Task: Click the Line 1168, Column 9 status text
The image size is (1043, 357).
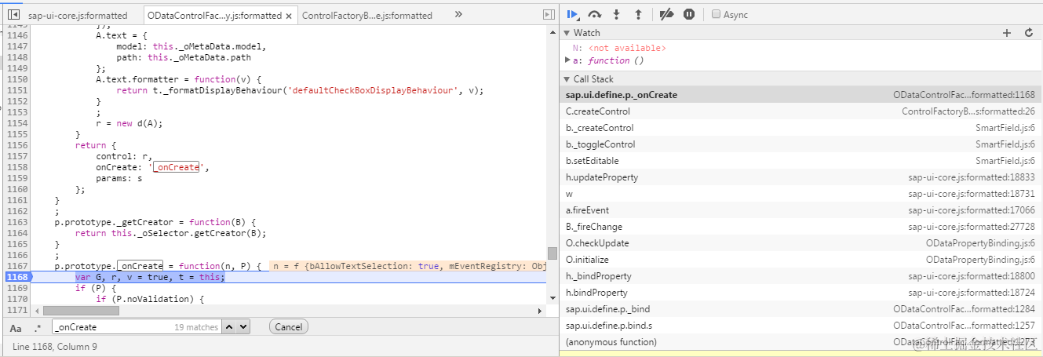Action: pos(55,346)
